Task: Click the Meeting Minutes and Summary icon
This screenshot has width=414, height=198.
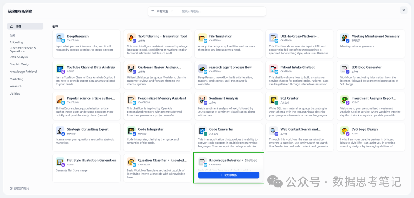Action: (345, 38)
